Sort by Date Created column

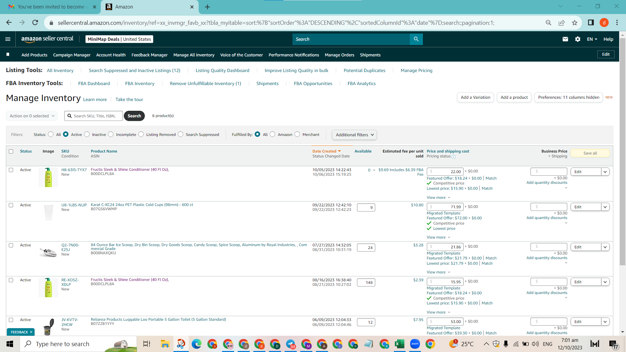[326, 151]
